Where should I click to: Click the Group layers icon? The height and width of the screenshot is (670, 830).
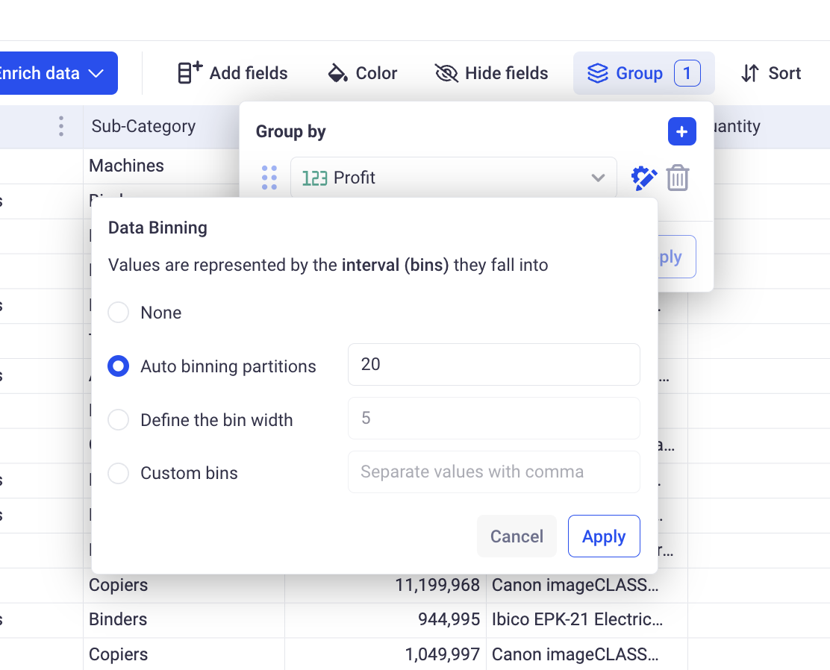click(598, 73)
